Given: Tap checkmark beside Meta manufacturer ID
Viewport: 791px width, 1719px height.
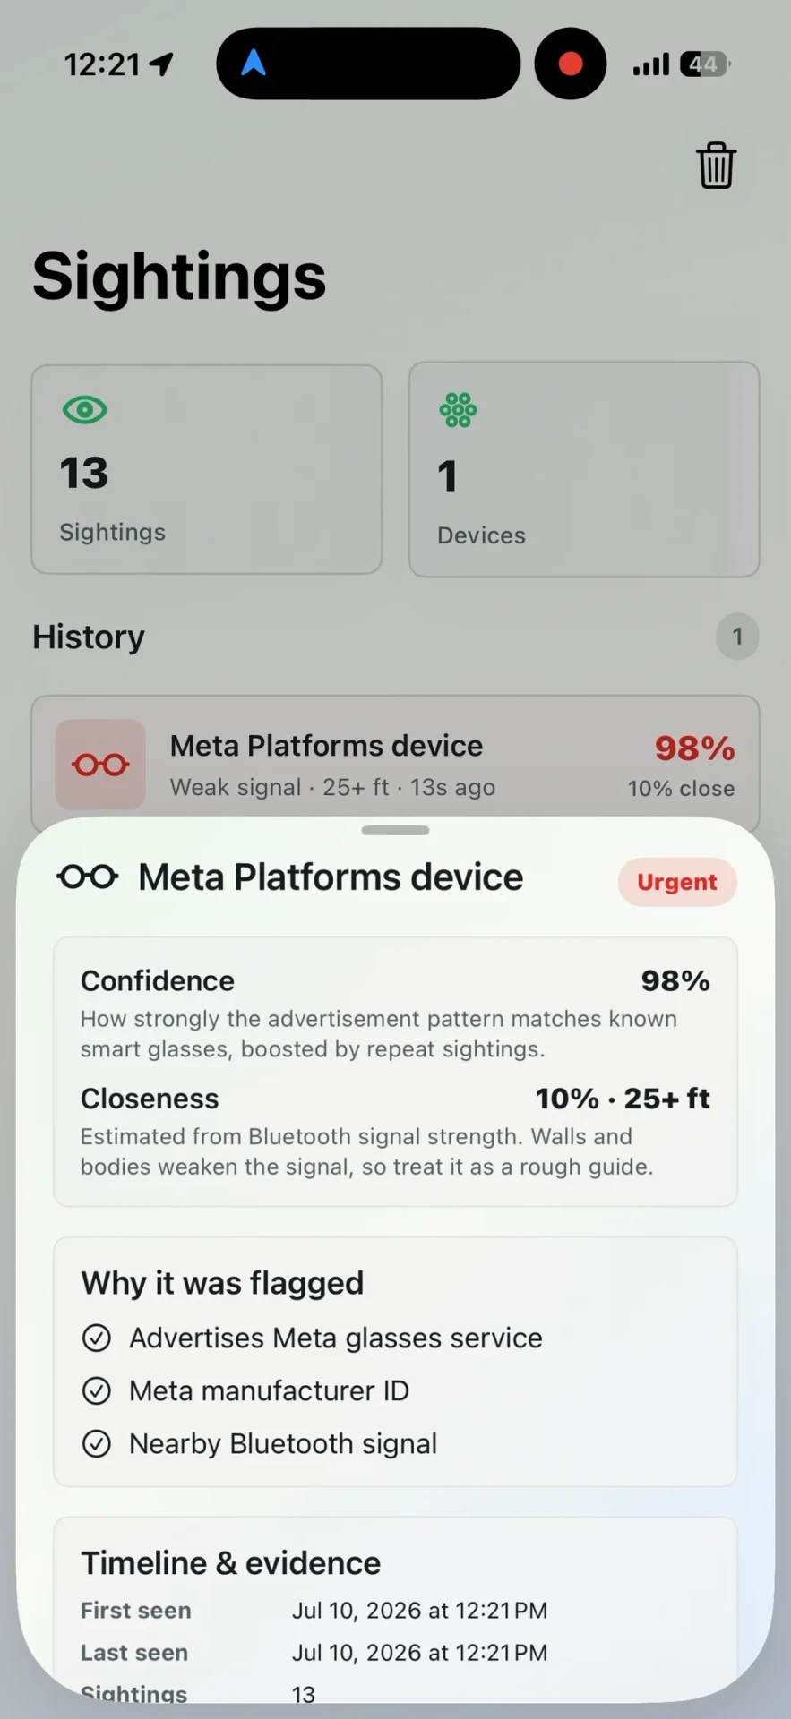Looking at the screenshot, I should 97,1390.
